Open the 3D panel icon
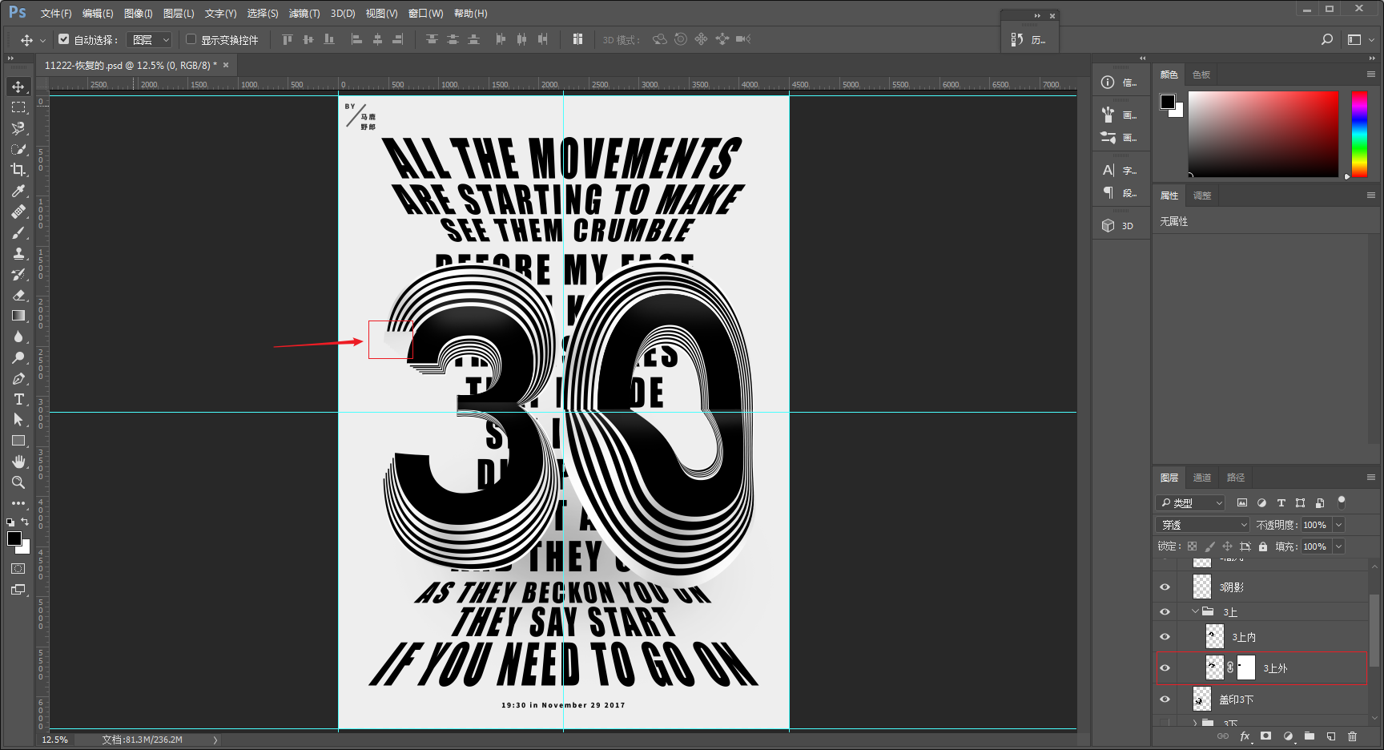Screen dimensions: 1384x750 pyautogui.click(x=1118, y=226)
